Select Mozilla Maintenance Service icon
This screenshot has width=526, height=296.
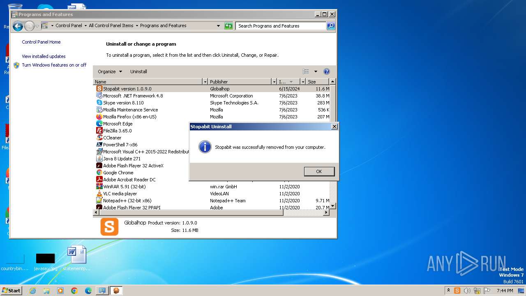click(x=99, y=110)
